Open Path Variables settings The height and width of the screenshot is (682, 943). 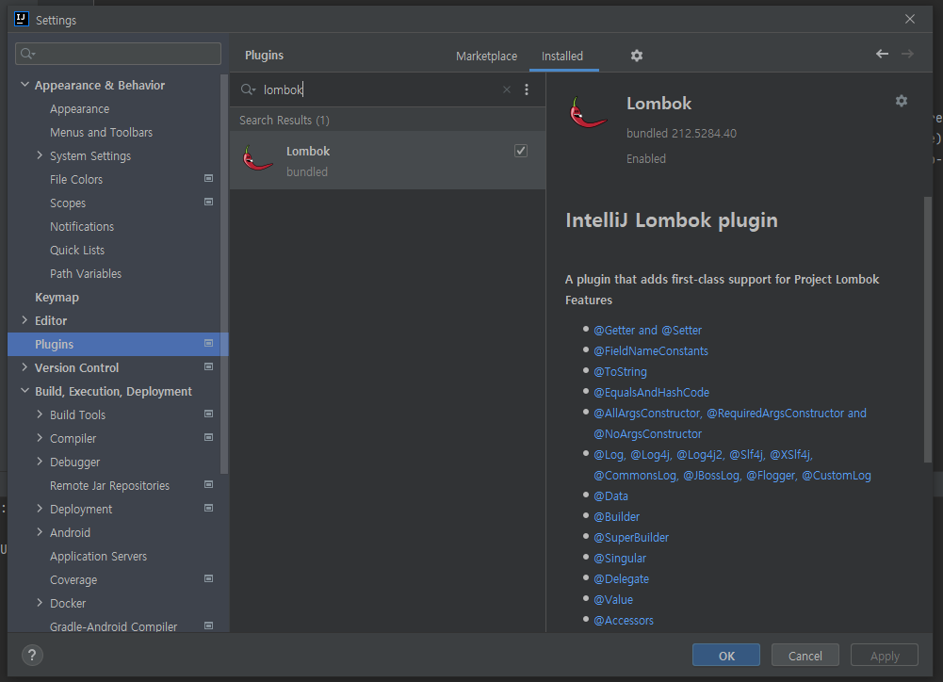(86, 273)
